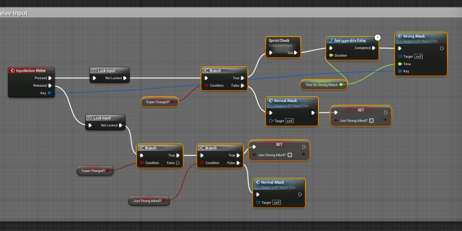
Task: Toggle Just Strong Atked? checkbox in upper-right SET node
Action: (371, 120)
